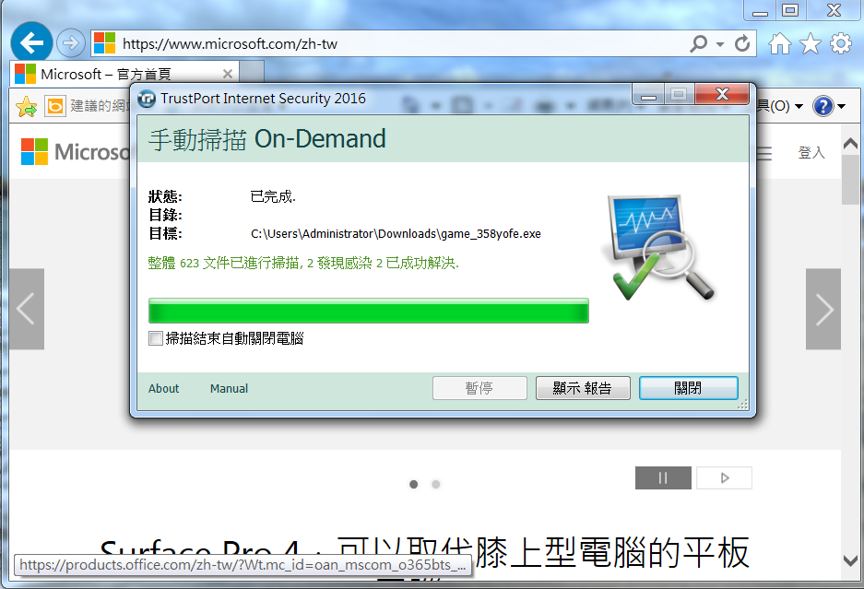The image size is (864, 589).
Task: Click scanned target path game_358yofe.exe
Action: click(x=396, y=233)
